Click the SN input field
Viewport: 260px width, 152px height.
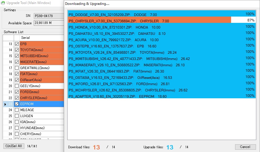pyautogui.click(x=49, y=16)
